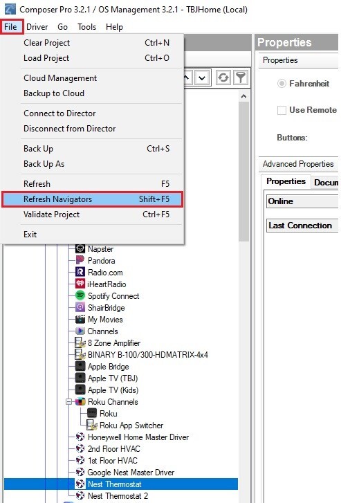Click the 2nd Floor HVAC icon
This screenshot has width=341, height=503.
click(x=80, y=448)
